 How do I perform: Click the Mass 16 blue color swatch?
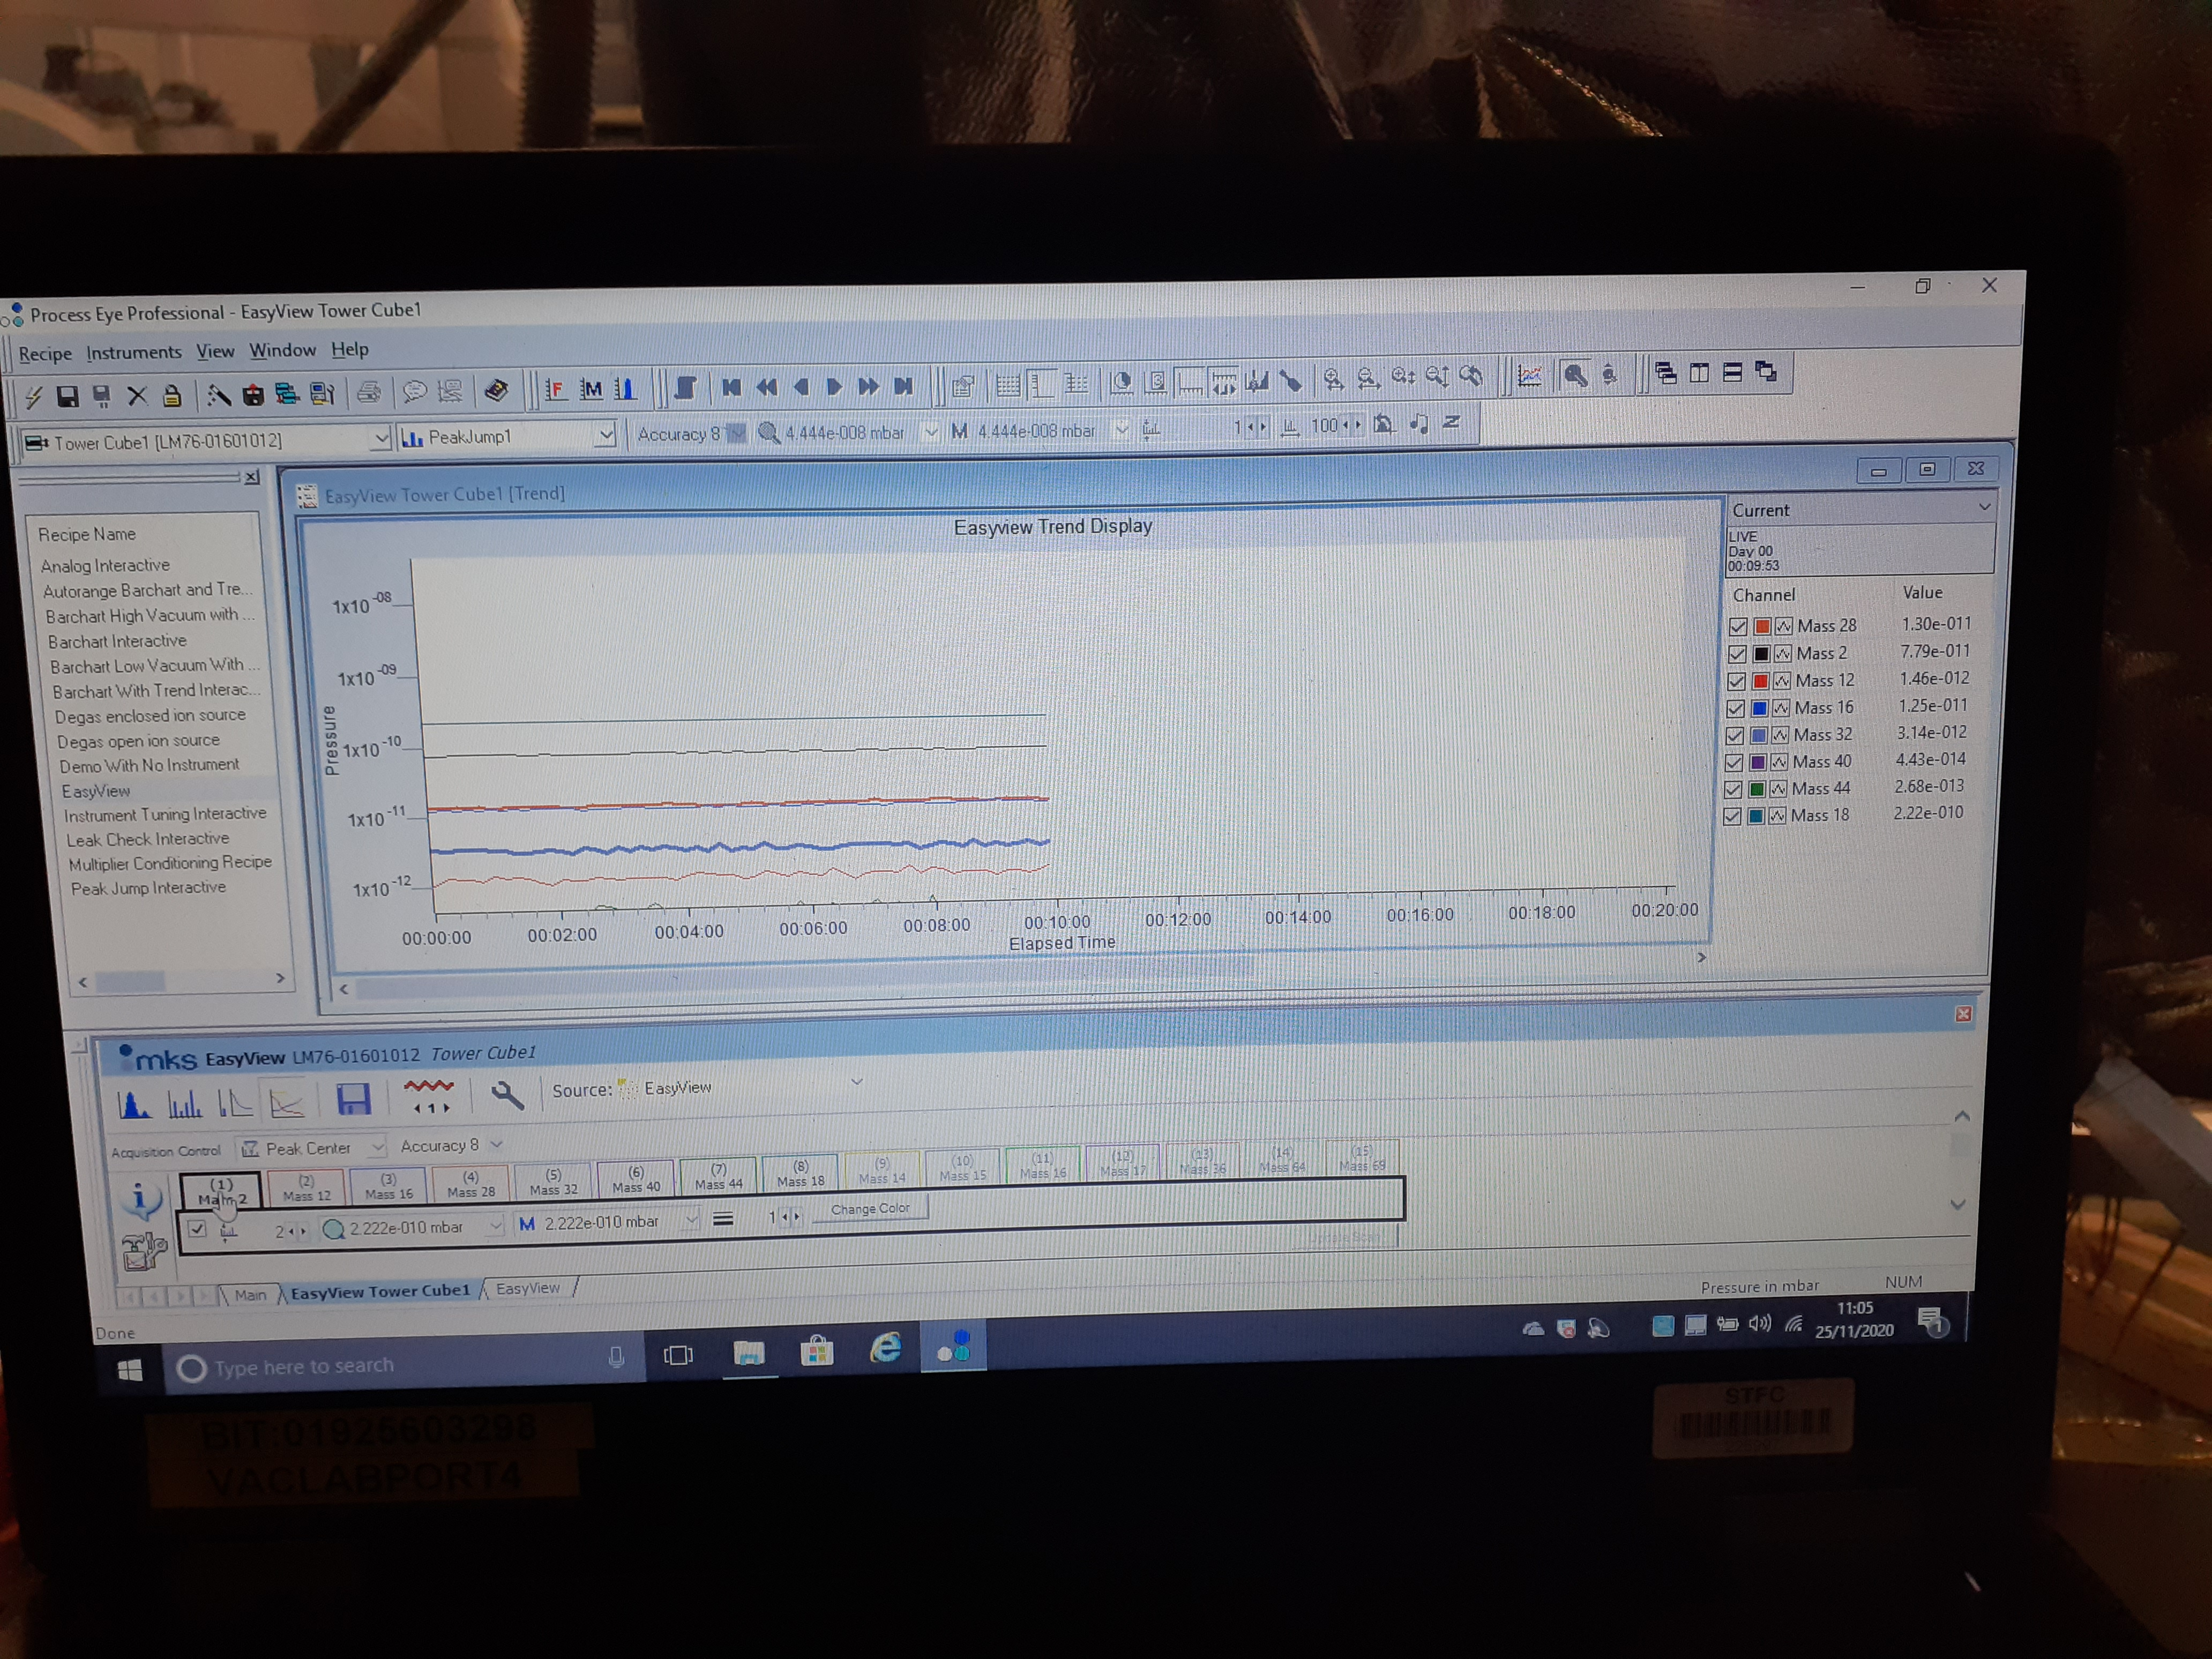tap(1759, 708)
